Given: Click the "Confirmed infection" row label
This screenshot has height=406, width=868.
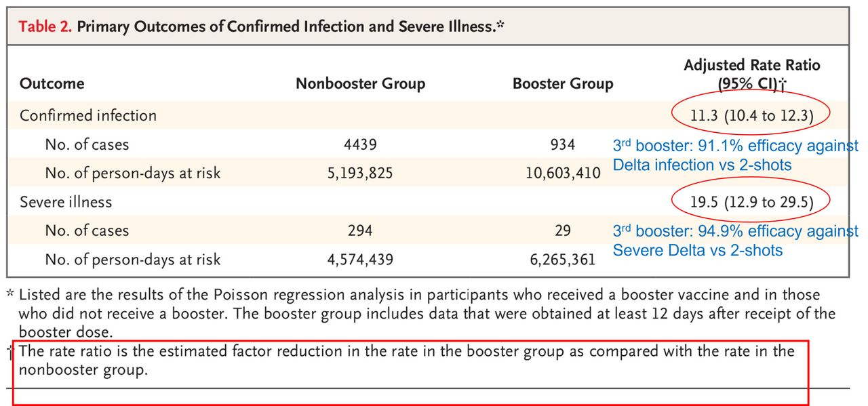Looking at the screenshot, I should tap(88, 115).
